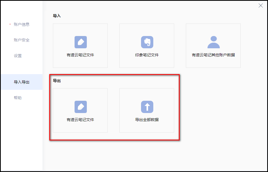Click the pencil icon in the 导出 section
This screenshot has width=268, height=172.
81,107
